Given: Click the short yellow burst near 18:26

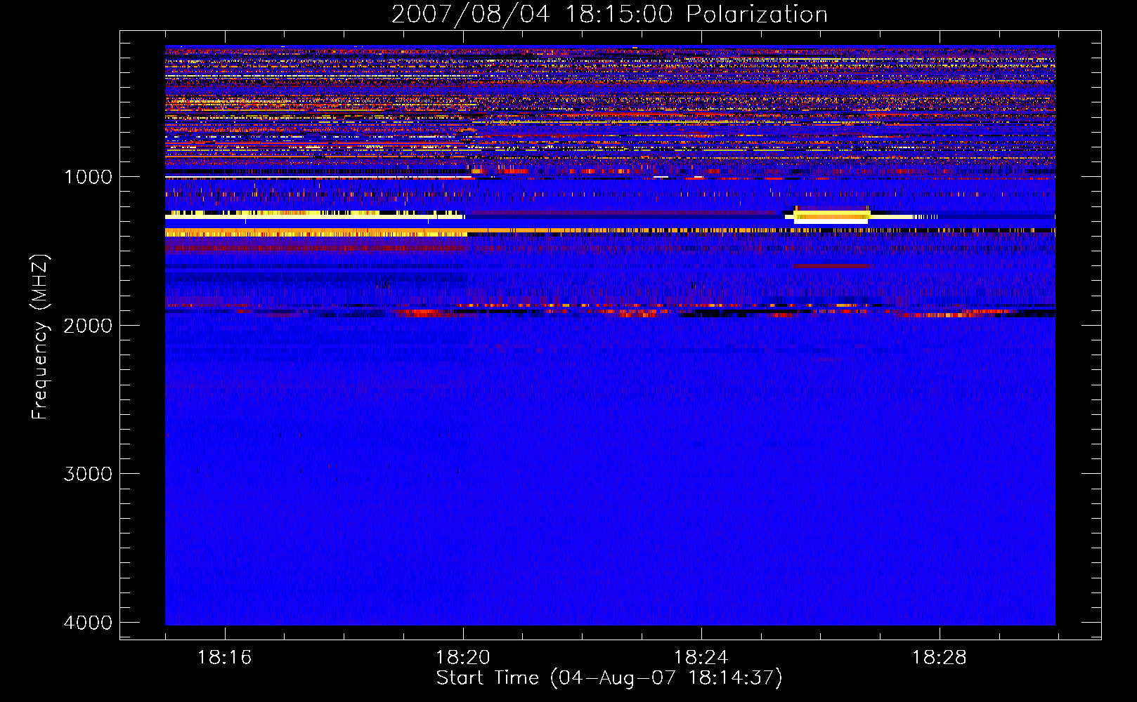Looking at the screenshot, I should (x=831, y=216).
